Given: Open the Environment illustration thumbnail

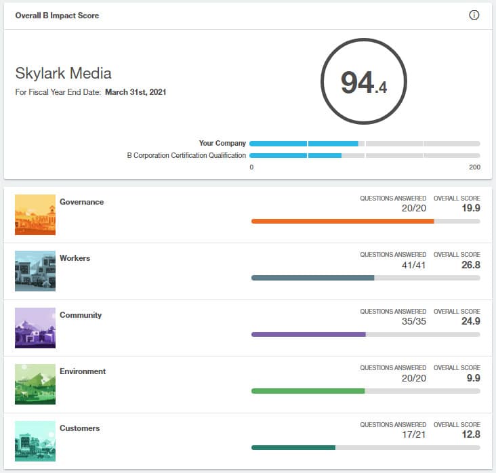Looking at the screenshot, I should (x=35, y=384).
